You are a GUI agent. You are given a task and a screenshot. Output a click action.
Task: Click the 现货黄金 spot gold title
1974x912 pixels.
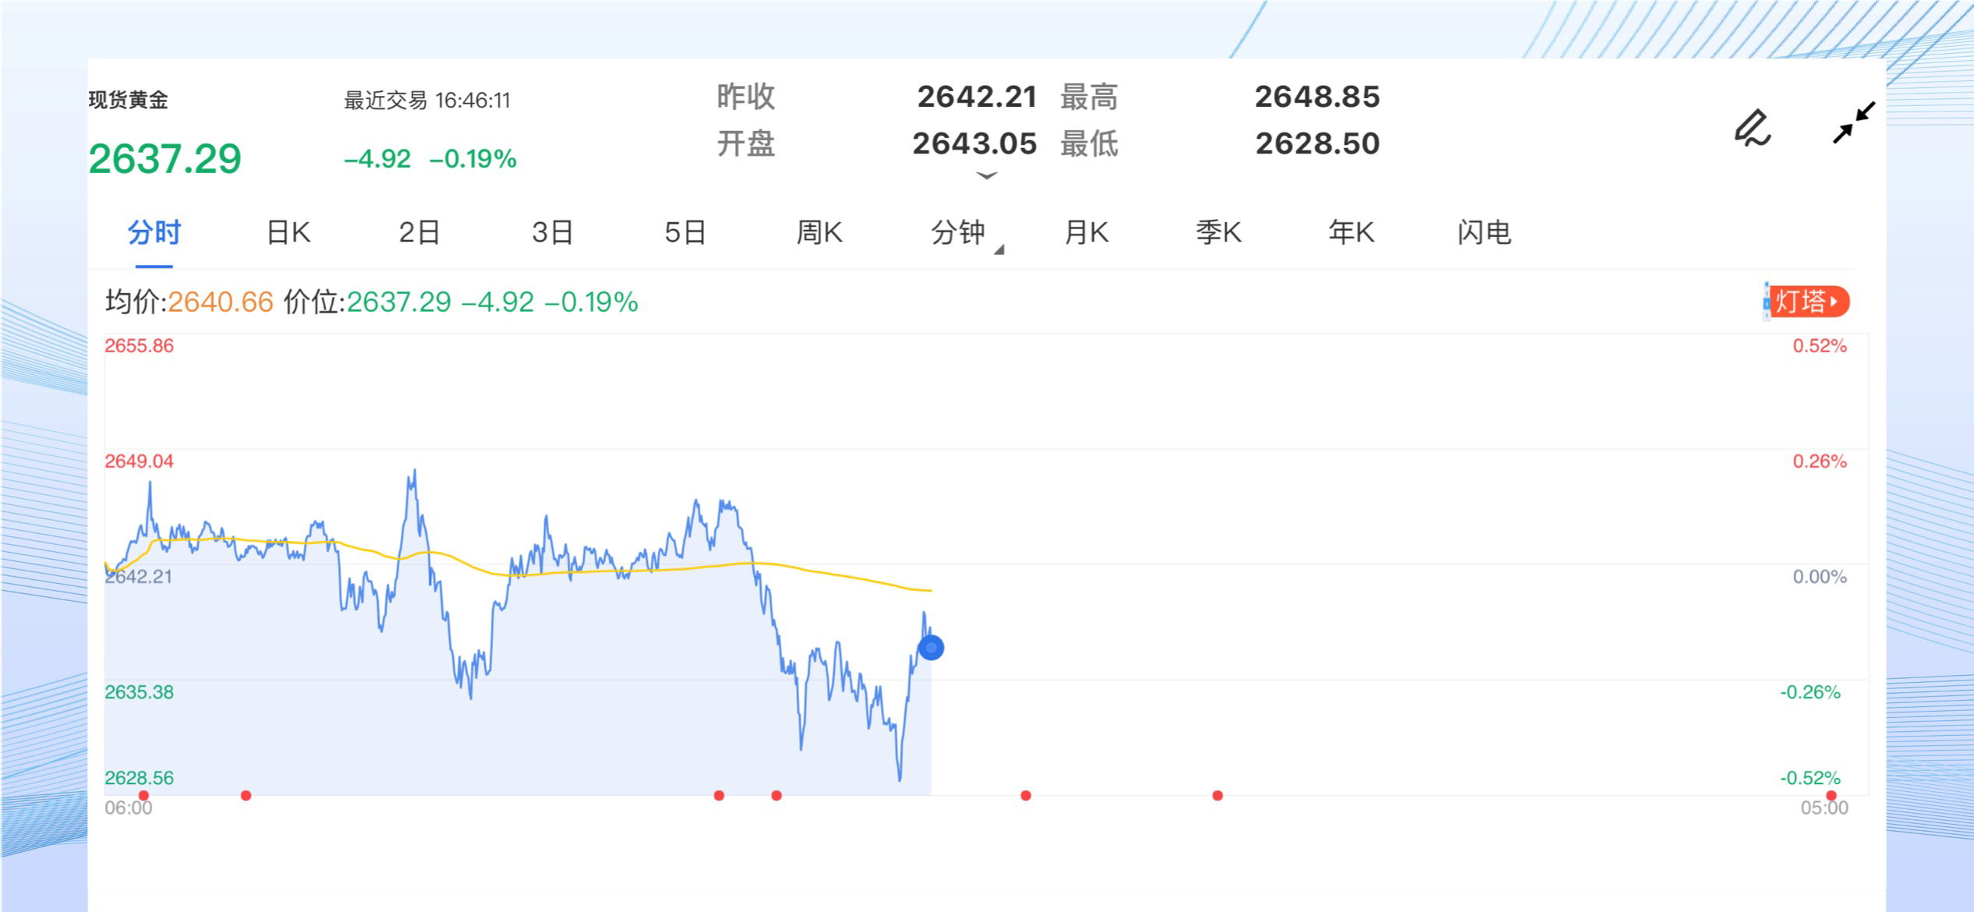[x=129, y=101]
